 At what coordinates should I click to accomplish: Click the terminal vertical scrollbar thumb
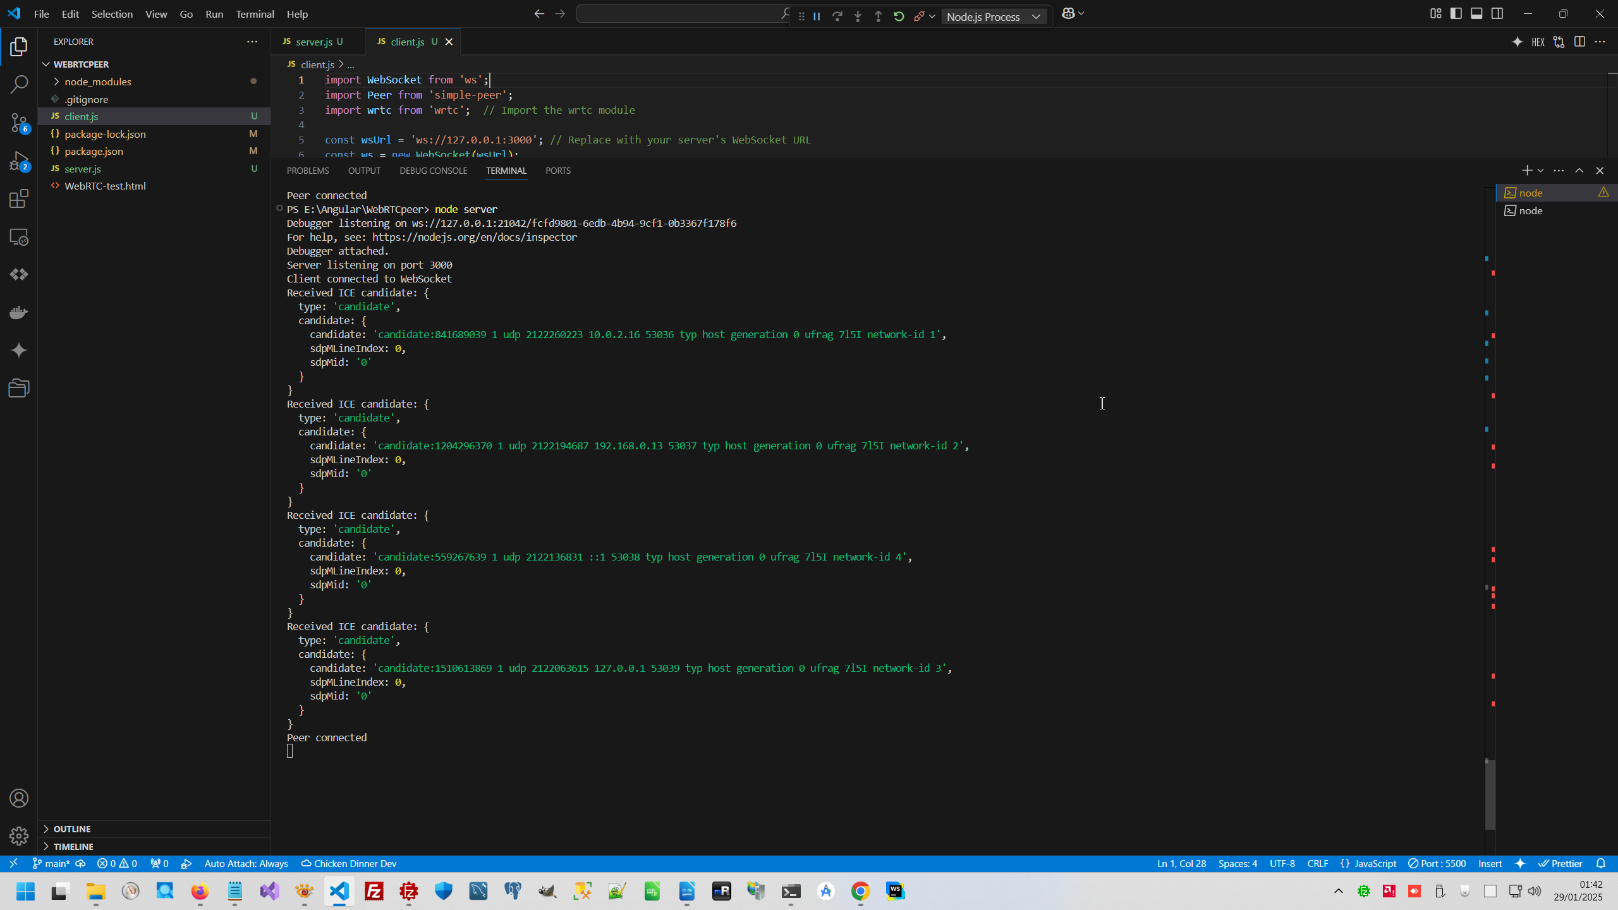coord(1490,794)
